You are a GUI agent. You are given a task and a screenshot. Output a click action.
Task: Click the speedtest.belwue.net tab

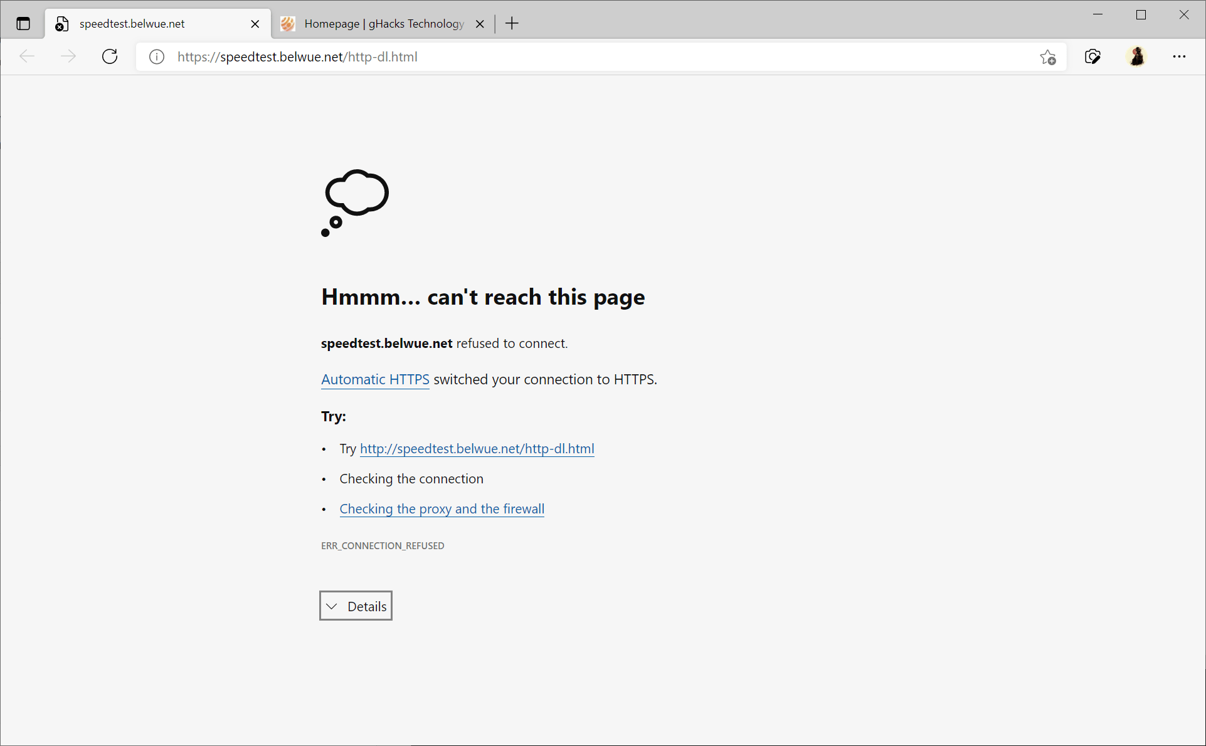click(x=156, y=23)
